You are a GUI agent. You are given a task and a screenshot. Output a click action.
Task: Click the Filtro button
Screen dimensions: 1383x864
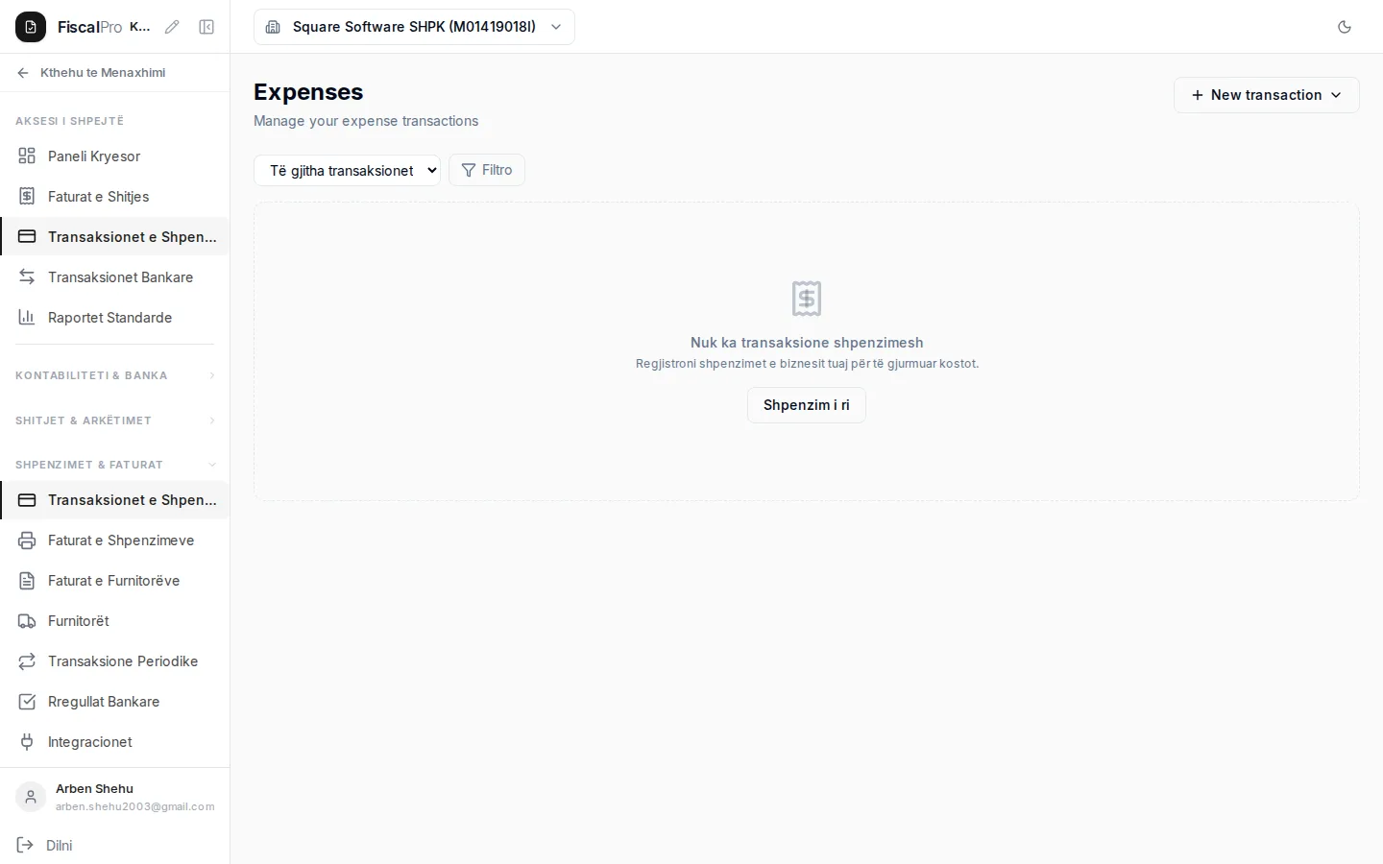pos(487,170)
